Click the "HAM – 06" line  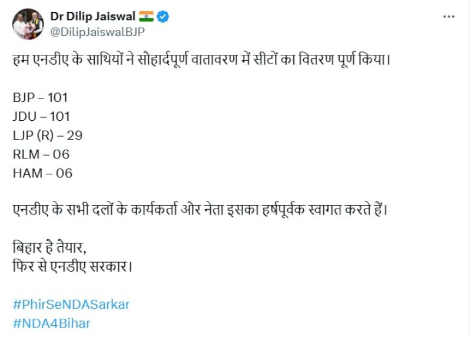[x=42, y=173]
